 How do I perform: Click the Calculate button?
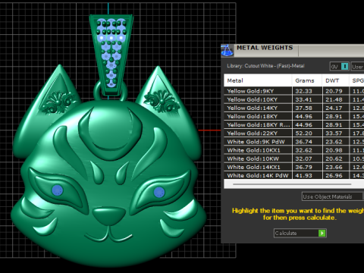click(x=300, y=233)
